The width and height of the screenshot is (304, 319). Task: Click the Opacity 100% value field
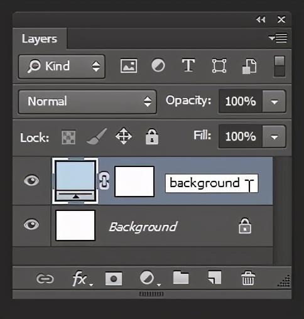click(x=241, y=102)
